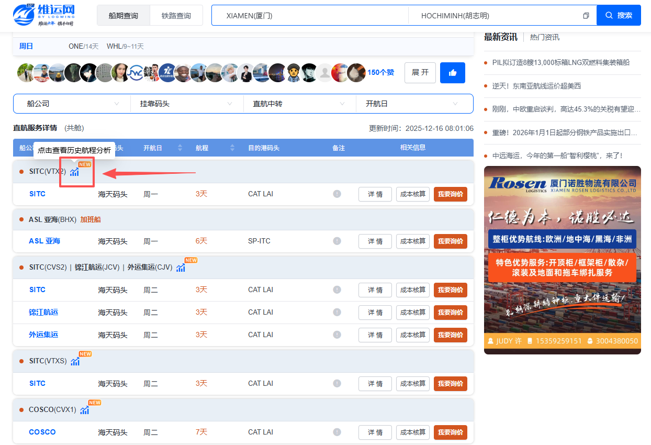The height and width of the screenshot is (445, 651).
Task: Click 我要询价 in the 锦江航运 row
Action: pos(450,313)
